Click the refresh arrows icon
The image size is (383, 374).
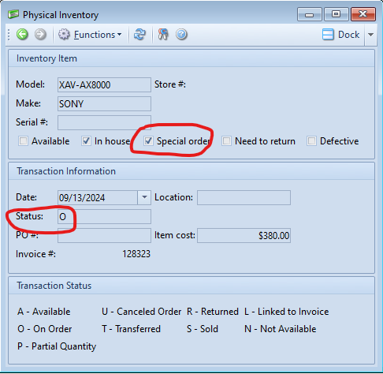point(139,35)
